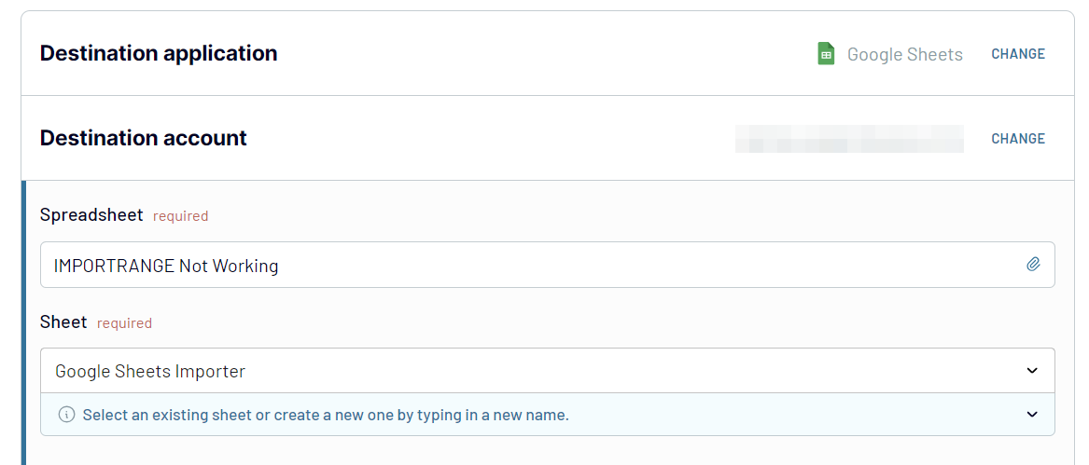Image resolution: width=1089 pixels, height=465 pixels.
Task: Click the required tag beside Spreadsheet
Action: [x=180, y=216]
